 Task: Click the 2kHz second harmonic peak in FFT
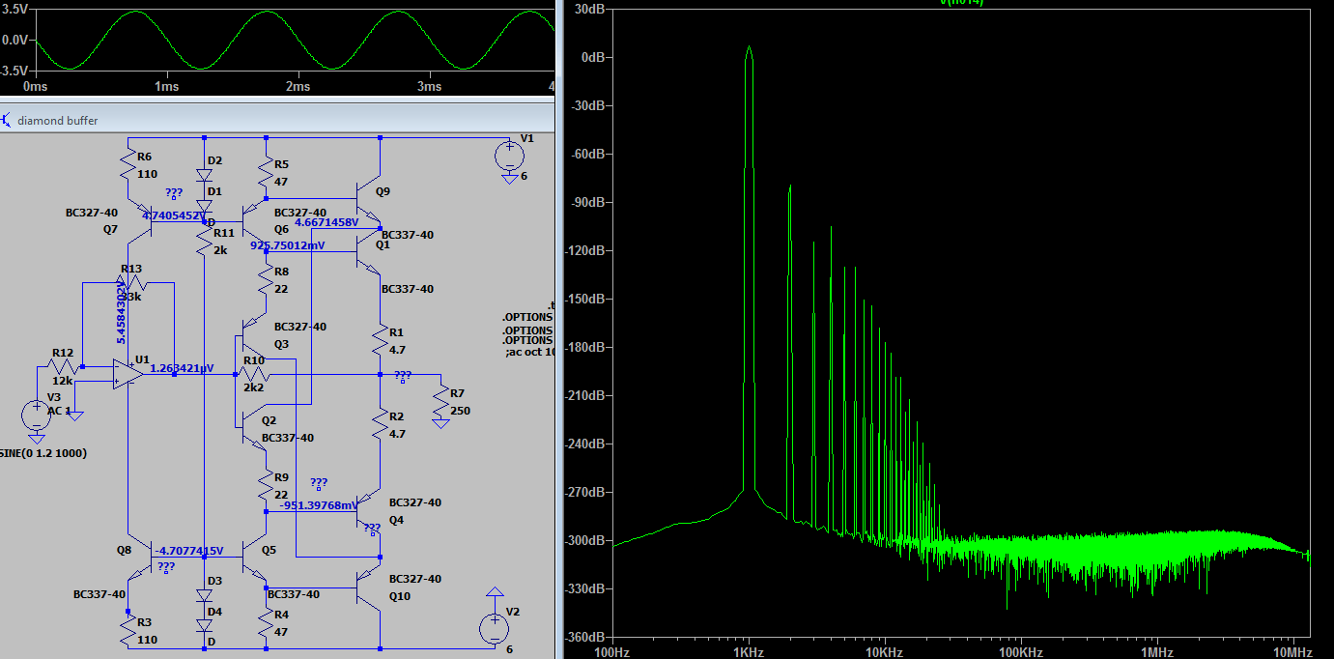click(789, 186)
